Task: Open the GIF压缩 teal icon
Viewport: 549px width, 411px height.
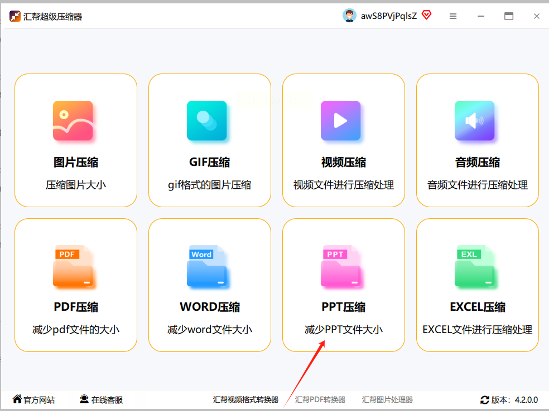Action: pos(206,121)
